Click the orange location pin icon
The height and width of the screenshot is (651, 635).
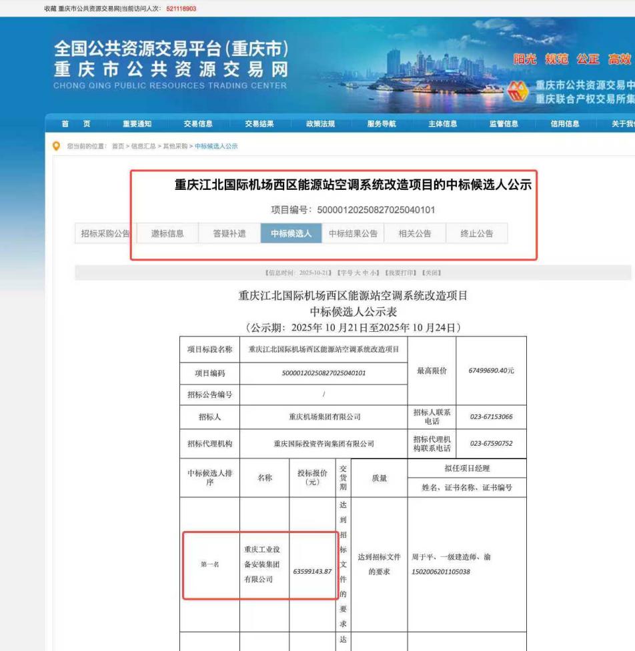coord(56,146)
